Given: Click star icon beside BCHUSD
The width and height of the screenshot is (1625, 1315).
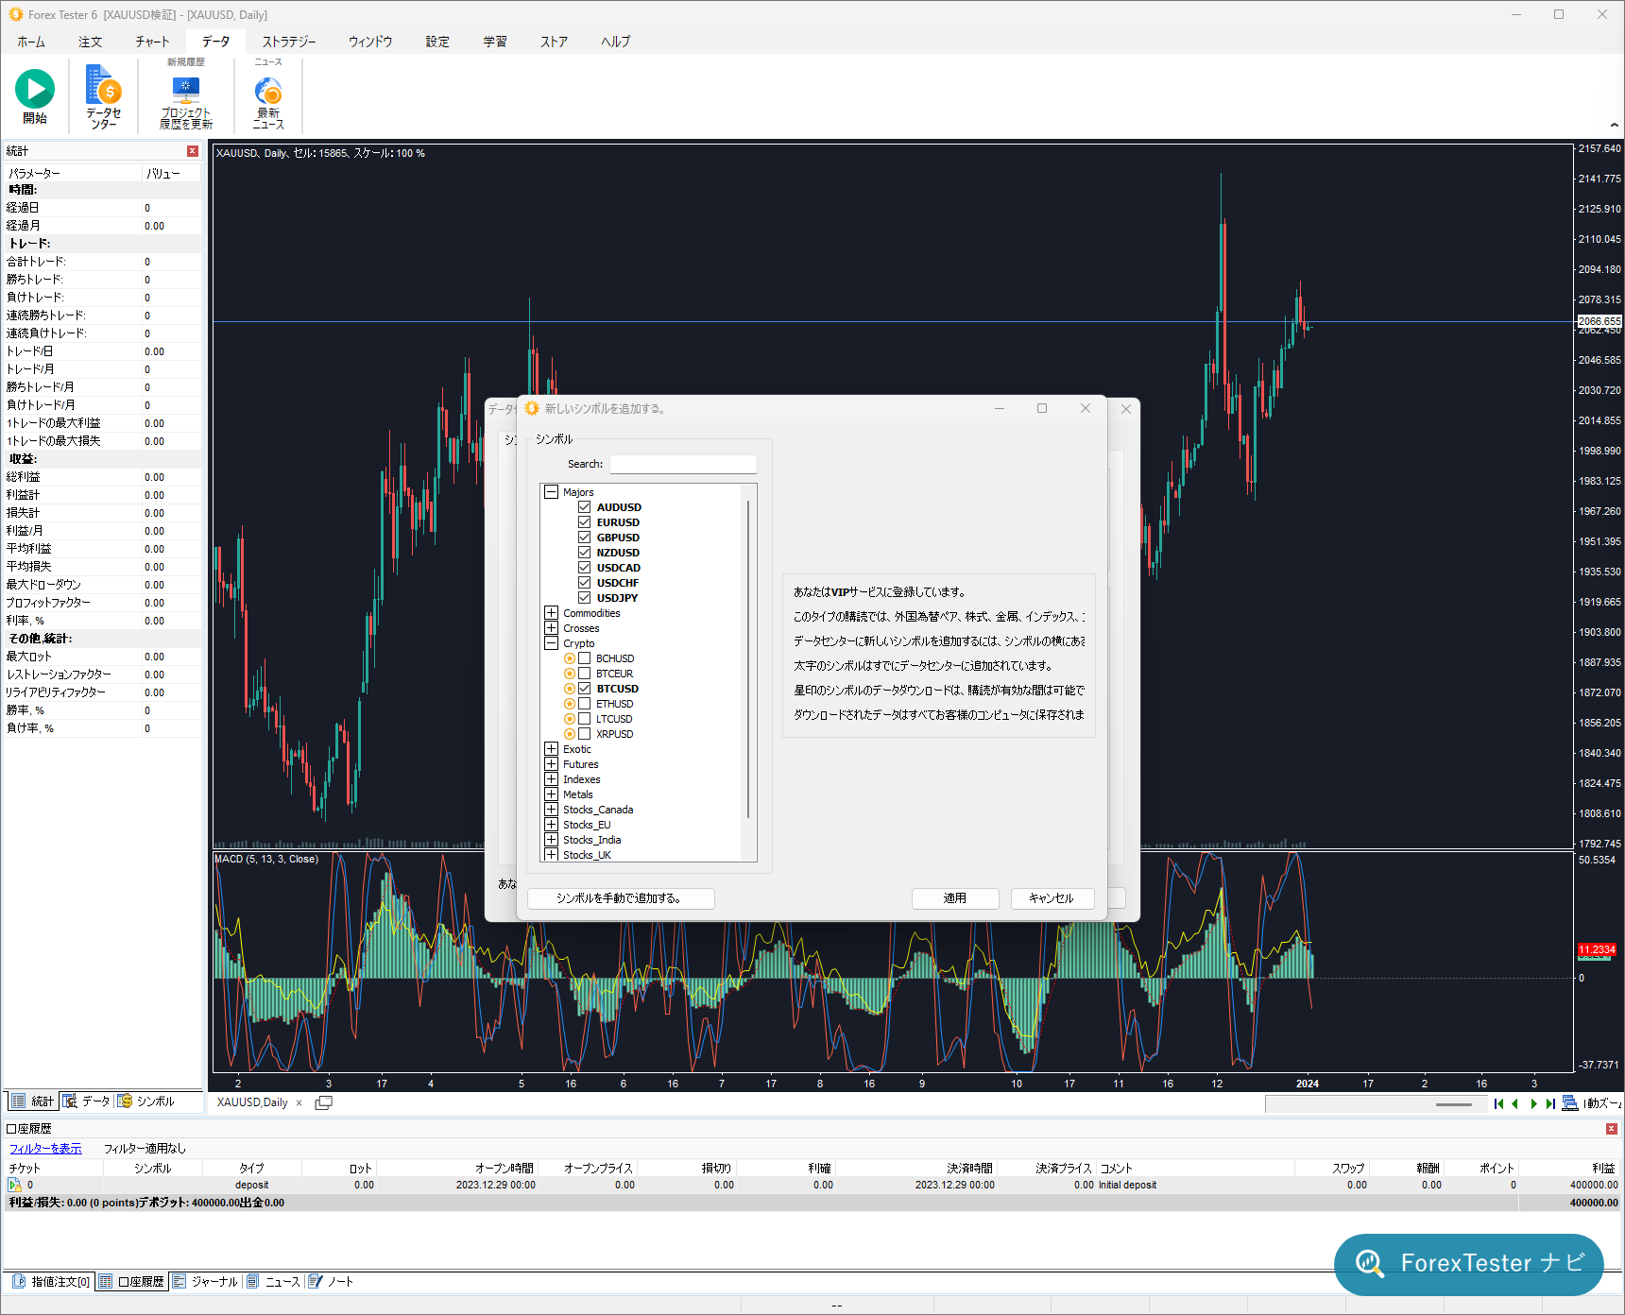Looking at the screenshot, I should [570, 658].
